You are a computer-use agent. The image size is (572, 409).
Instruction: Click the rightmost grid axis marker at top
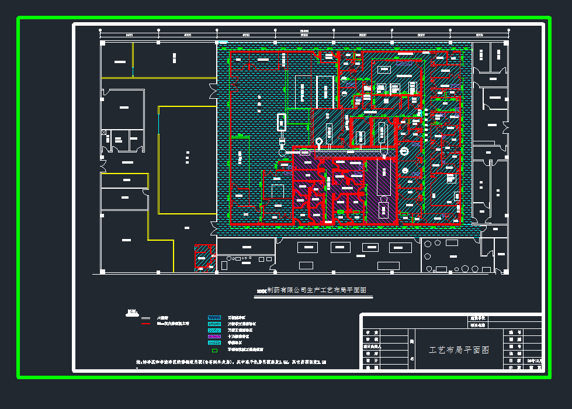509,30
